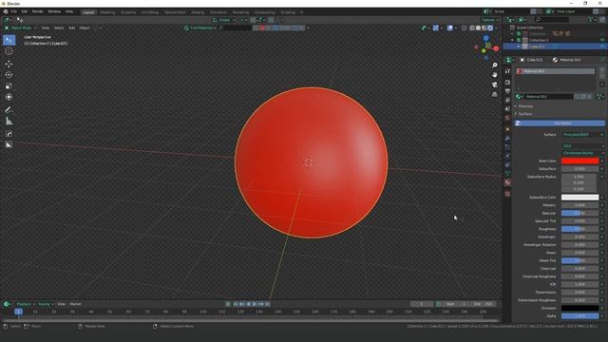Pick the Scale tool
The image size is (608, 342).
click(x=9, y=86)
